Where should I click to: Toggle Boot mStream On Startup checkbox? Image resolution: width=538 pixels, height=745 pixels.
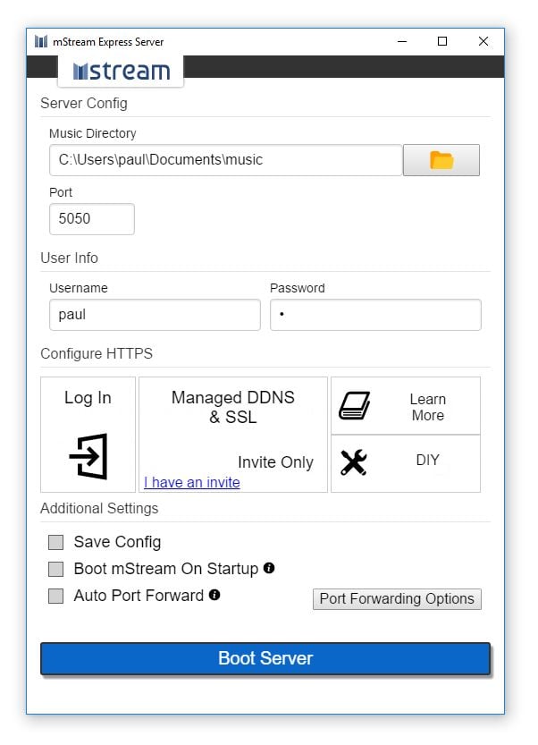click(56, 569)
